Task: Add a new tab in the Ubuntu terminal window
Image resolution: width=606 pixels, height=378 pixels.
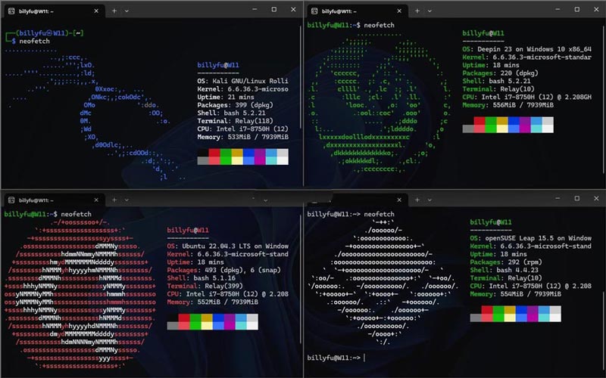Action: [114, 200]
